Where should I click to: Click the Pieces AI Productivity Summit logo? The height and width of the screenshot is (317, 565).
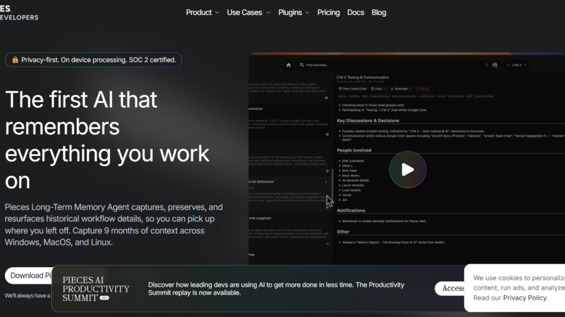[x=96, y=289]
